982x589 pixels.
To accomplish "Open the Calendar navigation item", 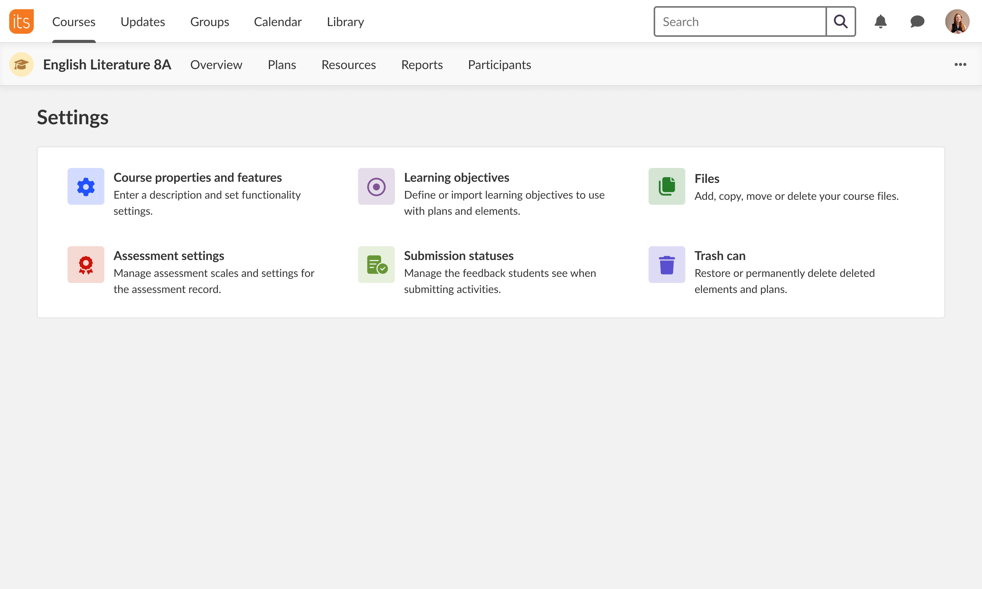I will (x=278, y=21).
